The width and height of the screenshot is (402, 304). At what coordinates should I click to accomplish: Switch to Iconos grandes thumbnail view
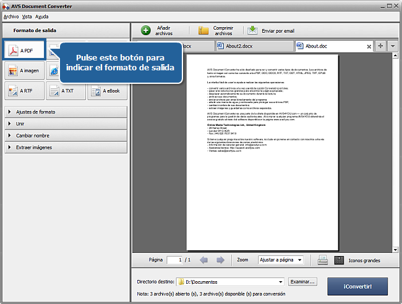[339, 260]
